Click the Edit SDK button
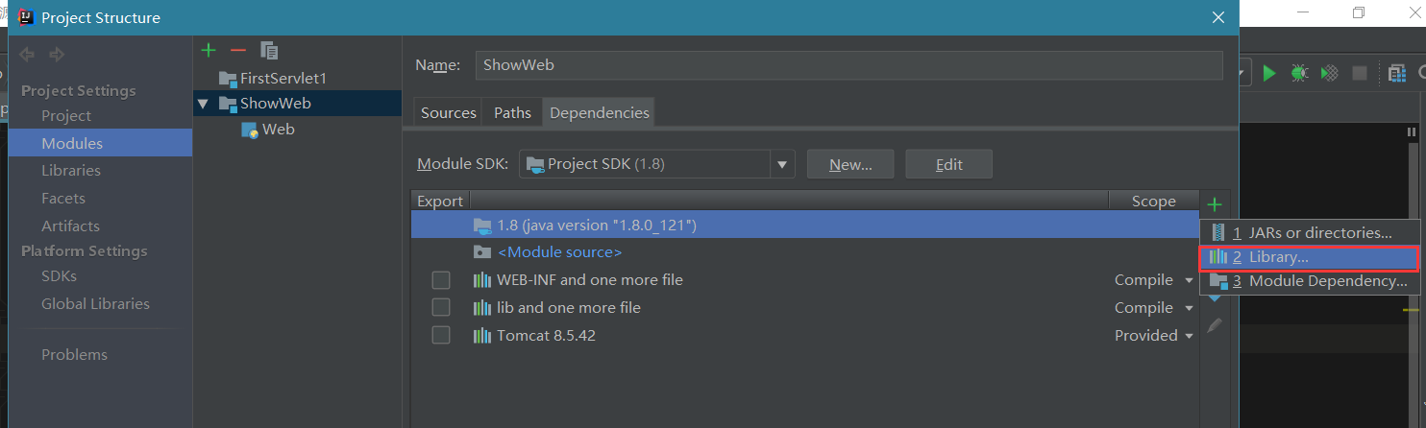1426x428 pixels. (948, 164)
